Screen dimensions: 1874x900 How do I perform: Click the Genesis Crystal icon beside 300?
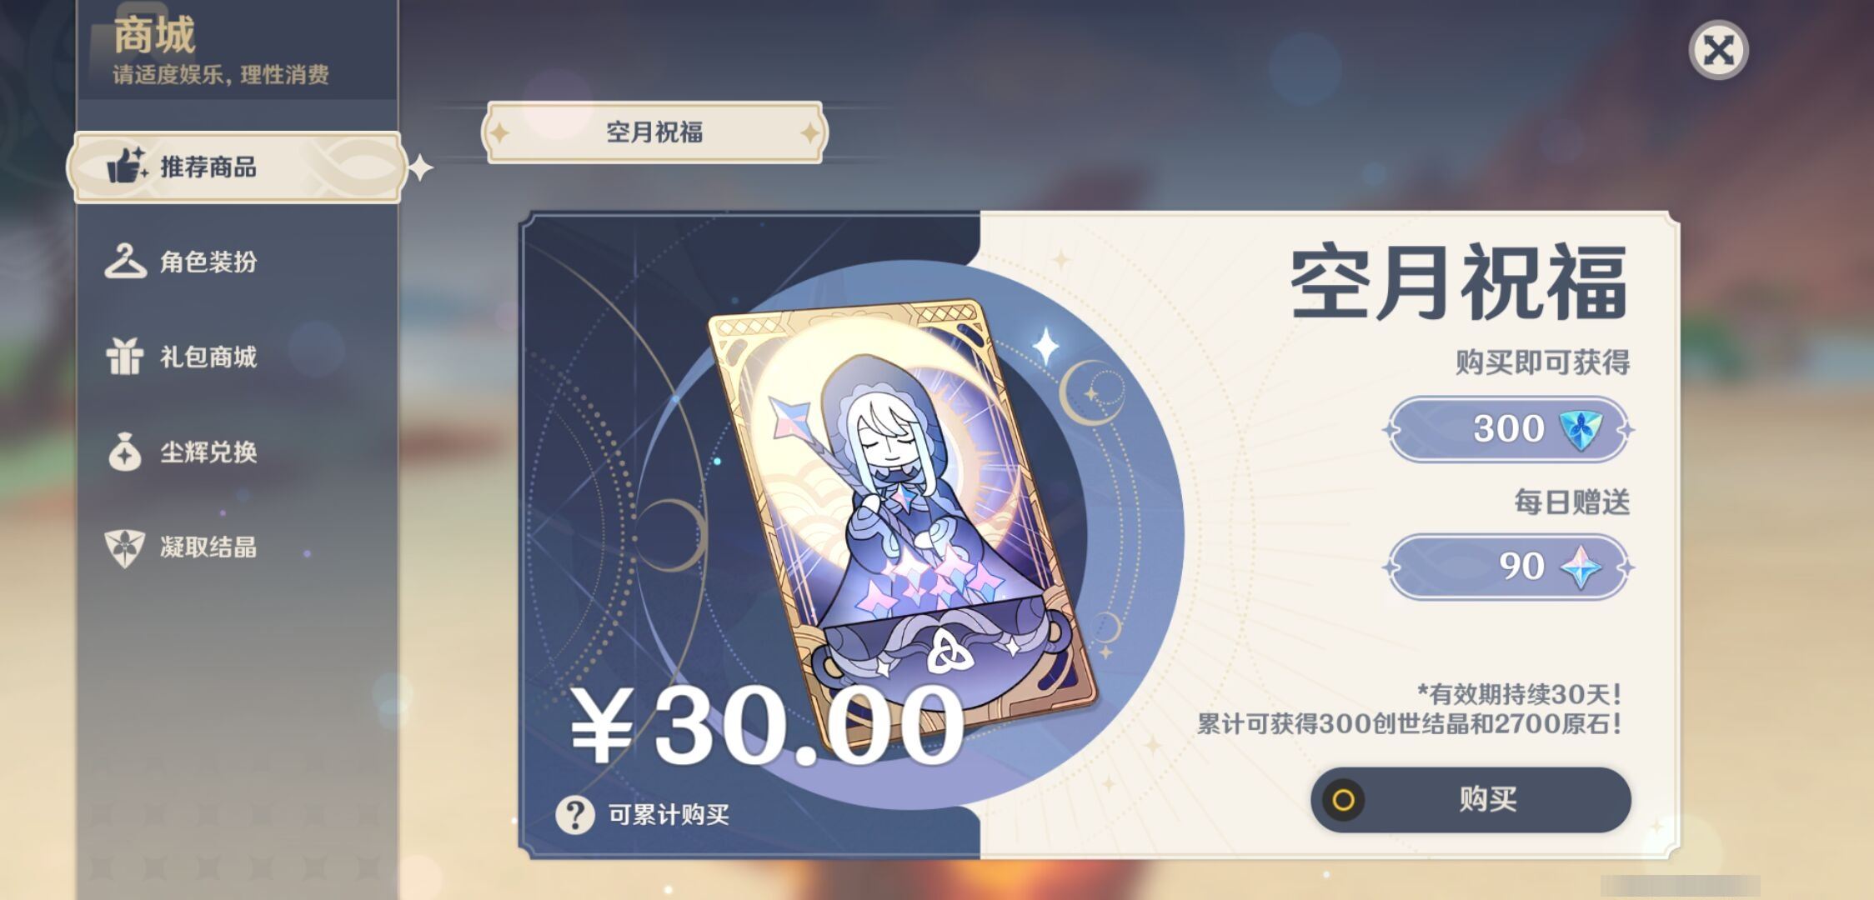coord(1581,429)
